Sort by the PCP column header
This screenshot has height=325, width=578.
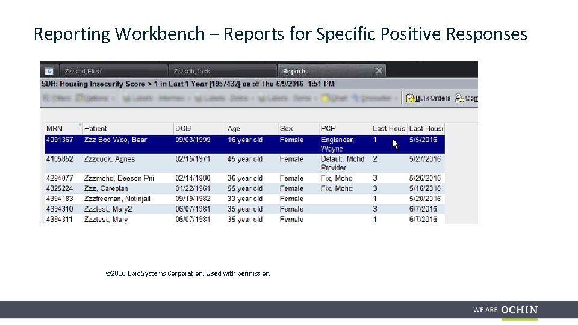click(345, 129)
